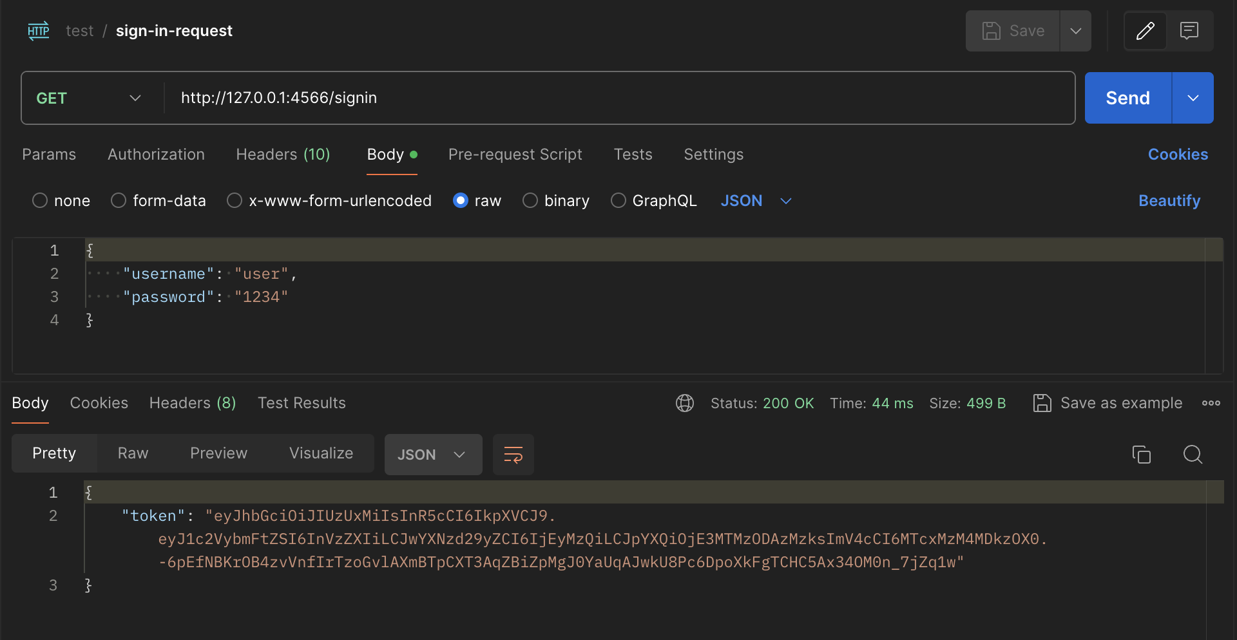Image resolution: width=1237 pixels, height=640 pixels.
Task: Save the response as example
Action: tap(1108, 403)
